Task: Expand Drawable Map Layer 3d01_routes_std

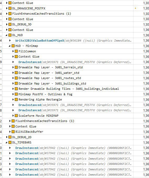Action: [13, 78]
